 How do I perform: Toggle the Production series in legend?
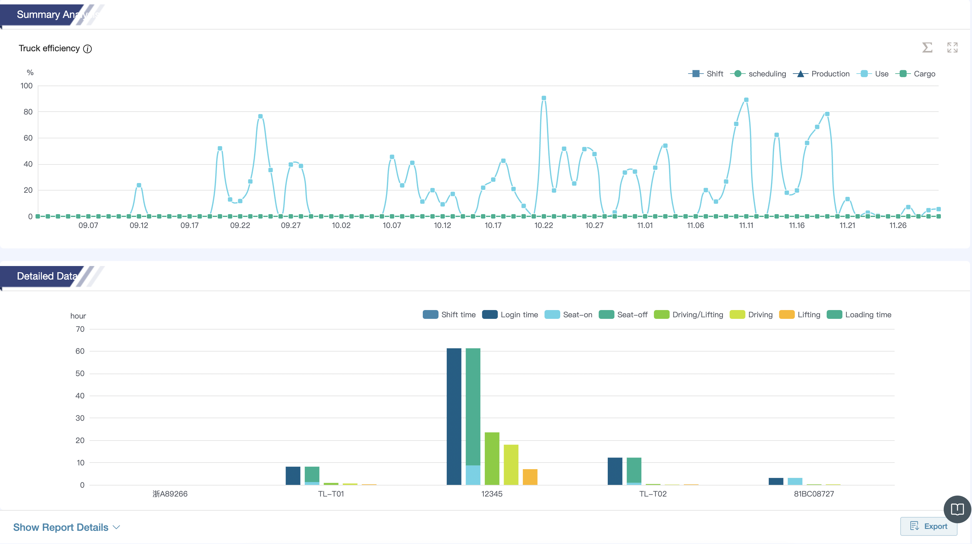coord(821,74)
